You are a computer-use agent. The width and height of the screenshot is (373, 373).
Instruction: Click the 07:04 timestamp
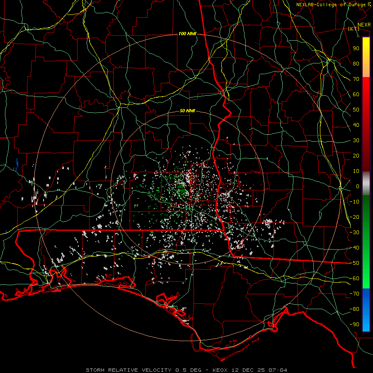coord(278,370)
